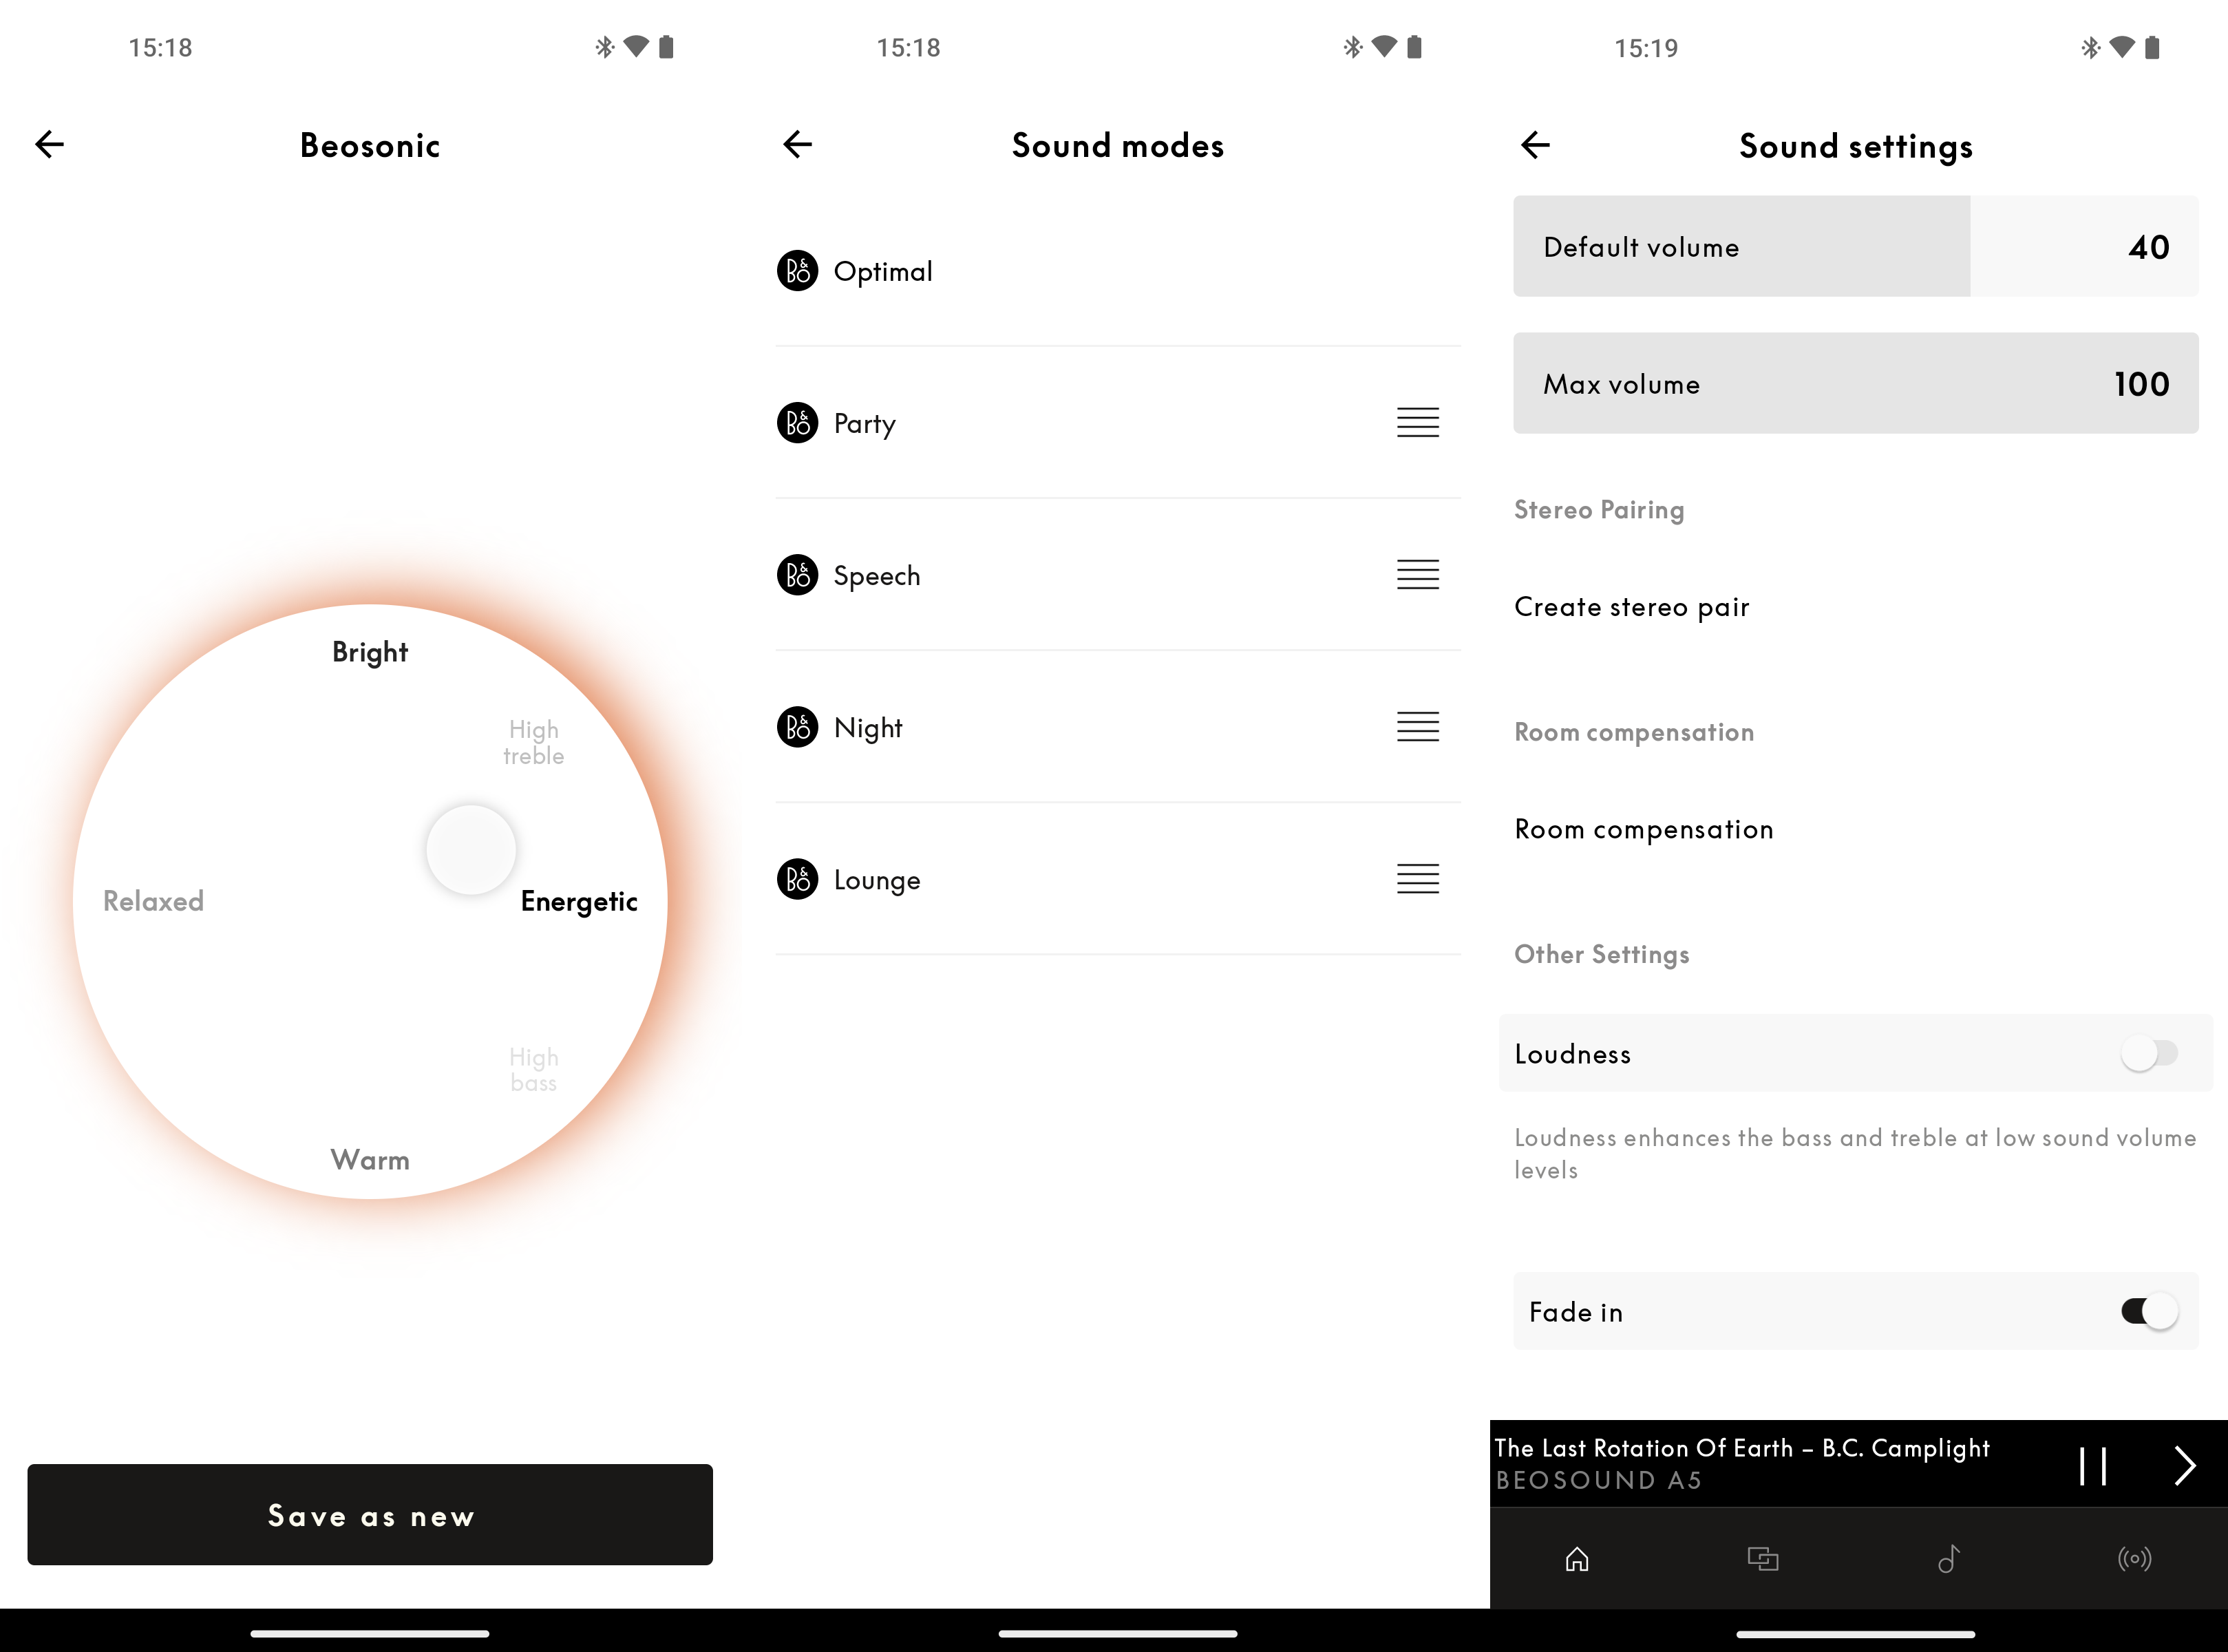Tap the High bass wheel label
Image resolution: width=2228 pixels, height=1652 pixels.
pyautogui.click(x=534, y=1070)
